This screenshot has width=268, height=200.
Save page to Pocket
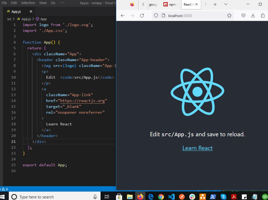click(243, 16)
